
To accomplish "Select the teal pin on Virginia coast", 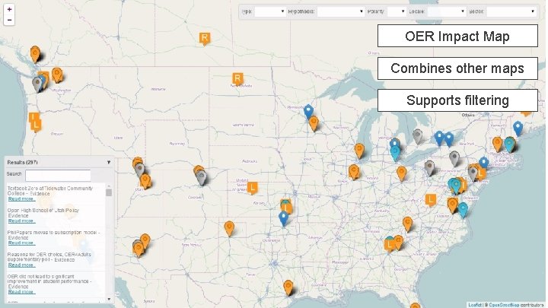I will (x=463, y=210).
